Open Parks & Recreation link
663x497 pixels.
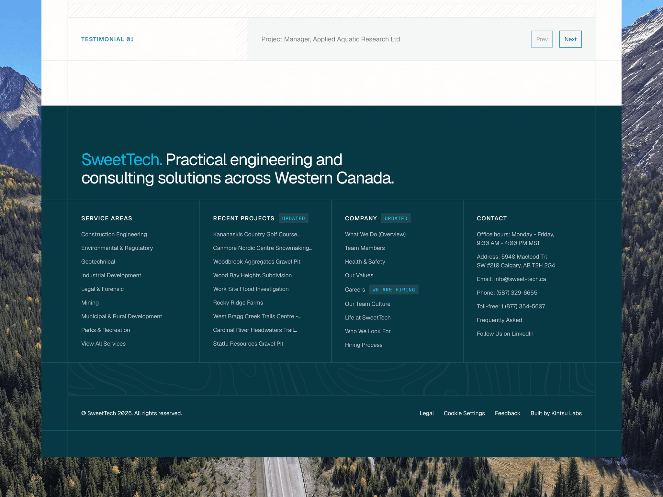point(106,330)
